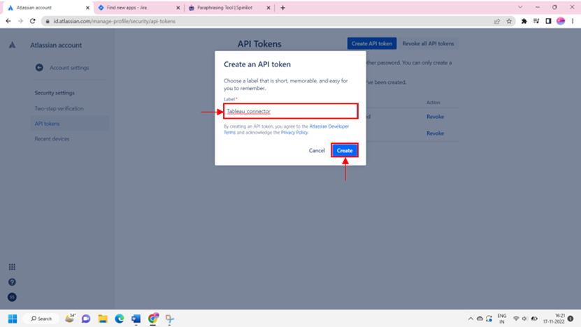Open the volume speaker tray icon
This screenshot has width=581, height=327.
(524, 319)
